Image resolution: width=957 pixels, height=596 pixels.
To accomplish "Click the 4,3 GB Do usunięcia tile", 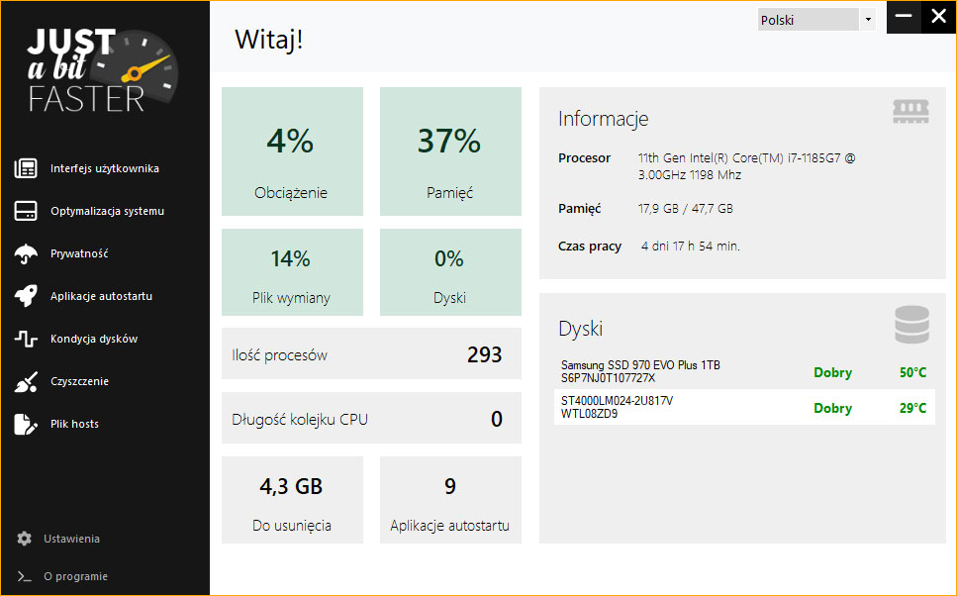I will [292, 500].
